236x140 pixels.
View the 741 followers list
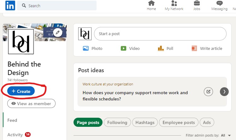coord(17,80)
